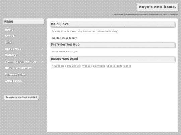Open the Lightbox2 link
The height and width of the screenshot is (135, 181).
(99, 66)
